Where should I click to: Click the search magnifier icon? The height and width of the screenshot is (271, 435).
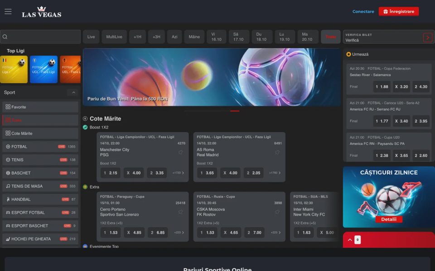tap(5, 37)
